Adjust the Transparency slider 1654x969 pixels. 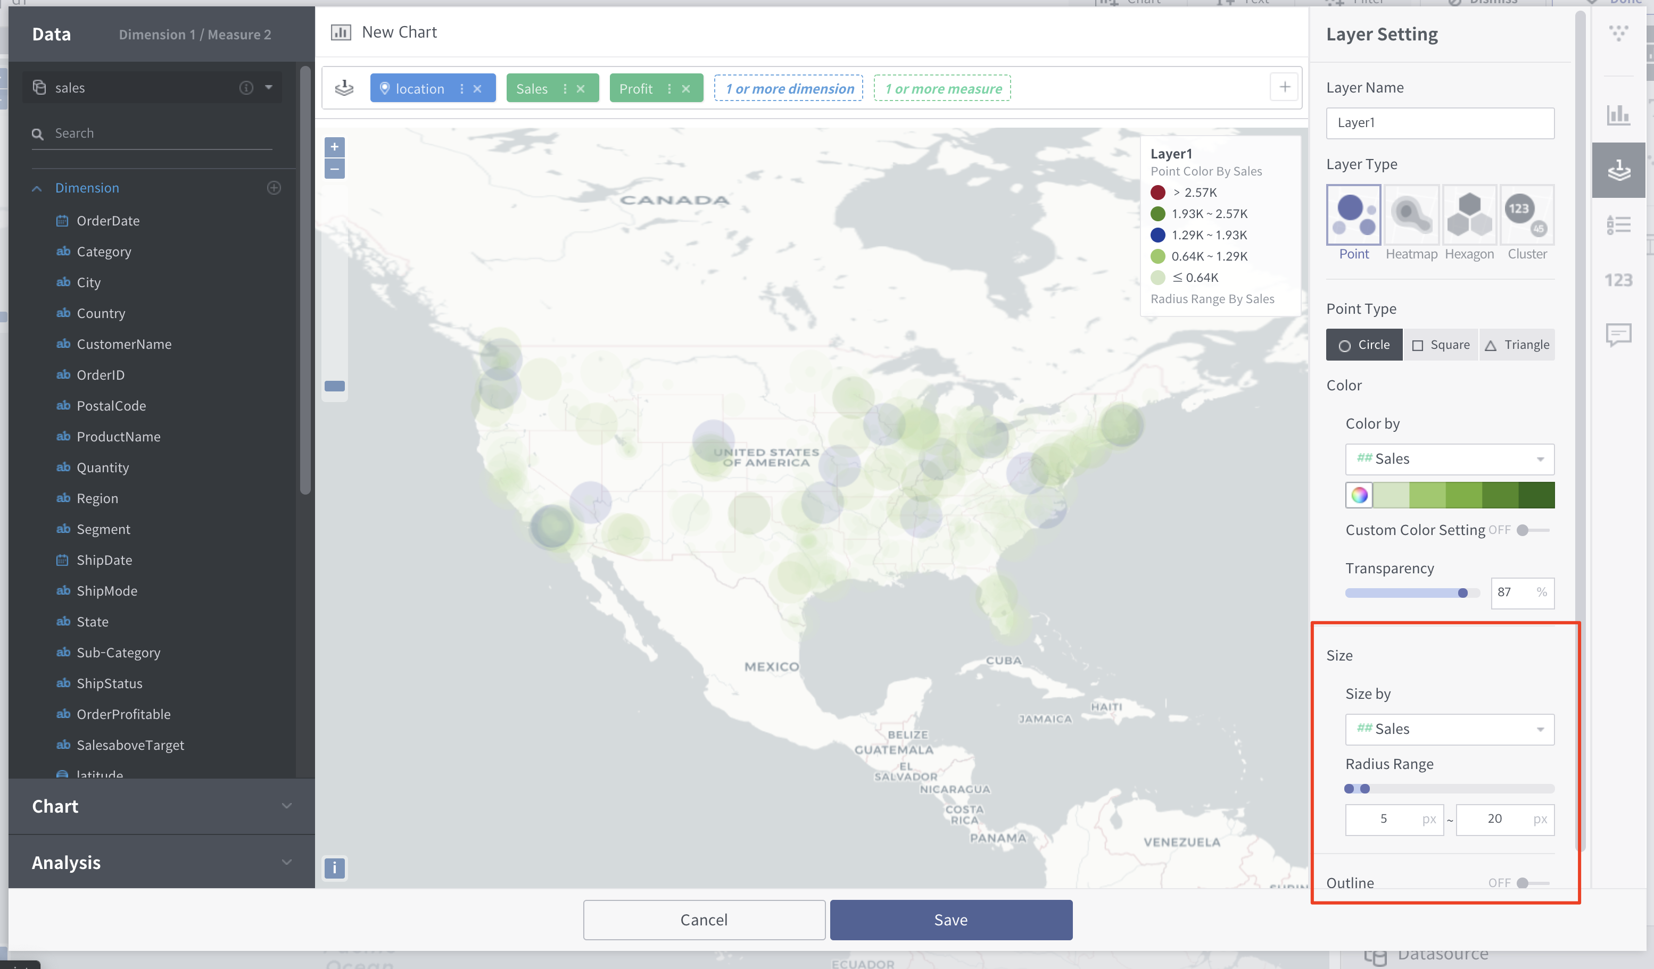1462,592
